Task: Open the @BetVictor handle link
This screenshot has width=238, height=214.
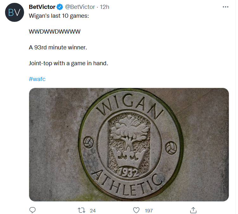Action: tap(80, 7)
